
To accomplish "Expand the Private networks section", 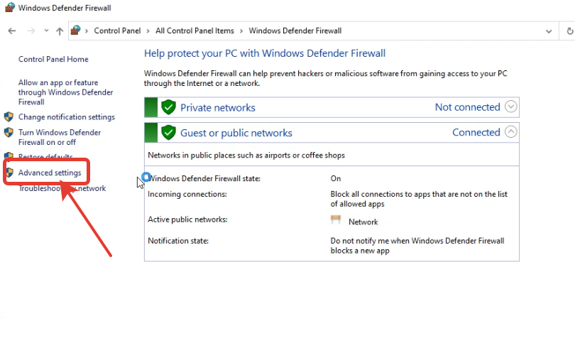I will tap(511, 107).
